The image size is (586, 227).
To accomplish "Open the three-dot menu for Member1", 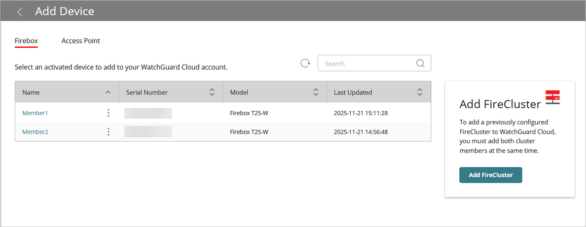I will point(109,113).
